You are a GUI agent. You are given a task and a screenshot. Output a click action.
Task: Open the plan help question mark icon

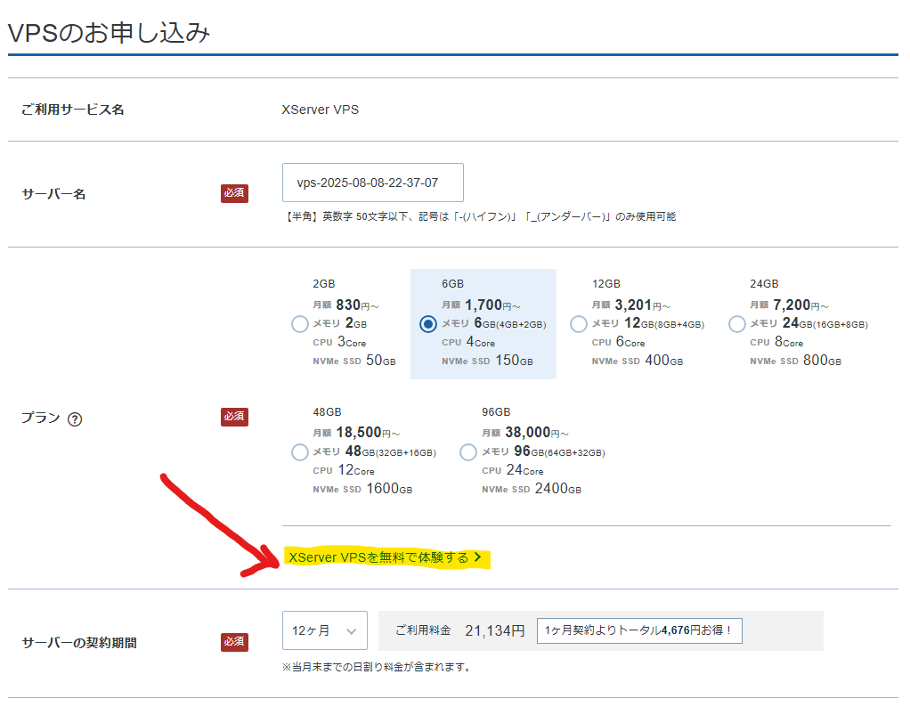(x=75, y=419)
